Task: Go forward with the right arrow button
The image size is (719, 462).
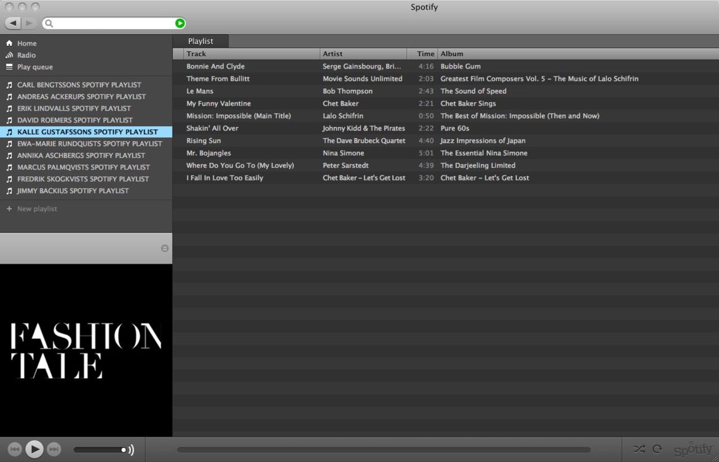Action: pos(29,23)
